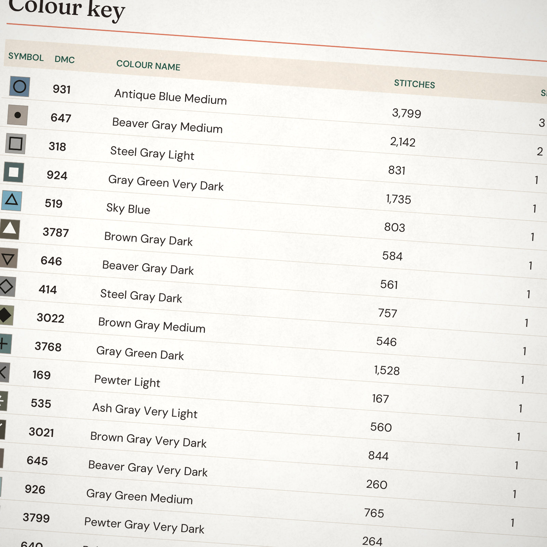Viewport: 547px width, 547px height.
Task: Select the 'Gray Green Dark' colour name
Action: [x=140, y=353]
